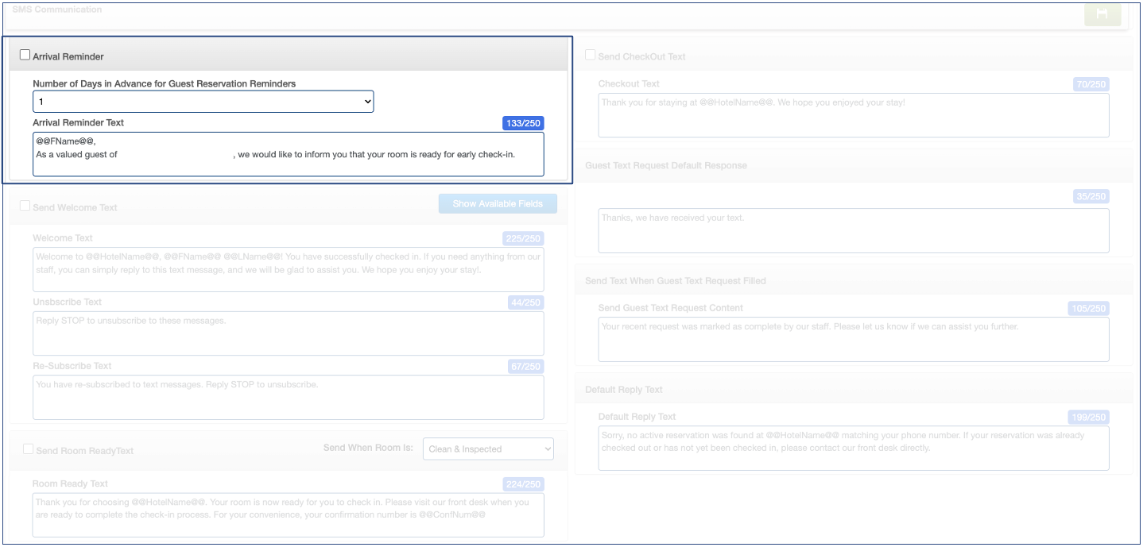Click the Checkout Text textarea
Viewport: 1143px width, 547px height.
(x=853, y=115)
